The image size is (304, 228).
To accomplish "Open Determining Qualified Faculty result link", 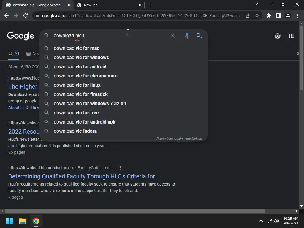I will coord(85,176).
